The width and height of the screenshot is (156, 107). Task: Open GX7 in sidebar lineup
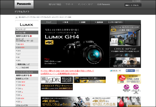click(x=26, y=54)
